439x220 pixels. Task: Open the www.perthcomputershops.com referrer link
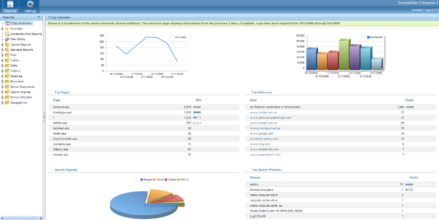coord(271,117)
